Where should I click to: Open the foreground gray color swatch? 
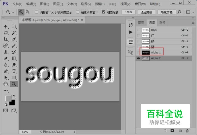tap(8, 98)
